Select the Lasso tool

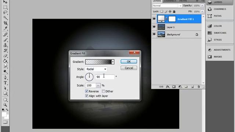coord(5,12)
